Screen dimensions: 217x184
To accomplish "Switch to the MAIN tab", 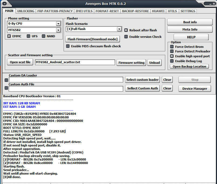I will (9, 11).
